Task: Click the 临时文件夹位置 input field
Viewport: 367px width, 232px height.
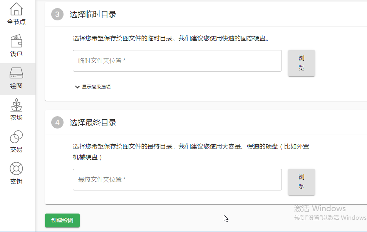Action: 177,61
